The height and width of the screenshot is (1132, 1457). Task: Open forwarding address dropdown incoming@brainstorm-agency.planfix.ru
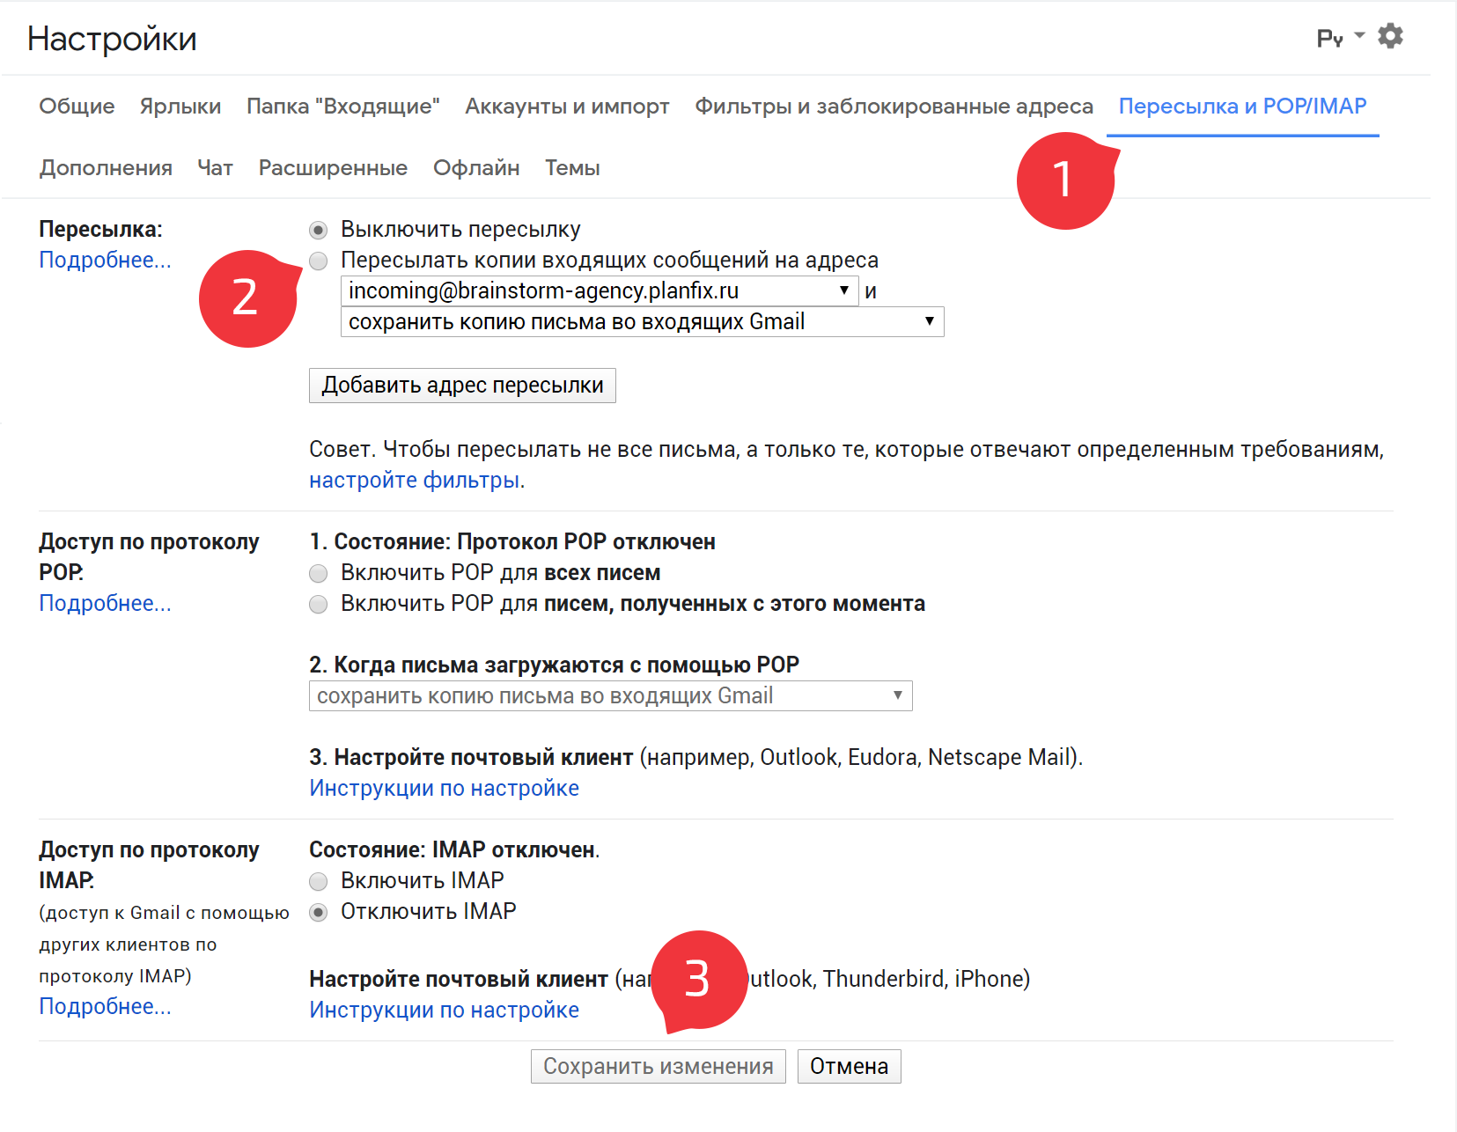[600, 290]
